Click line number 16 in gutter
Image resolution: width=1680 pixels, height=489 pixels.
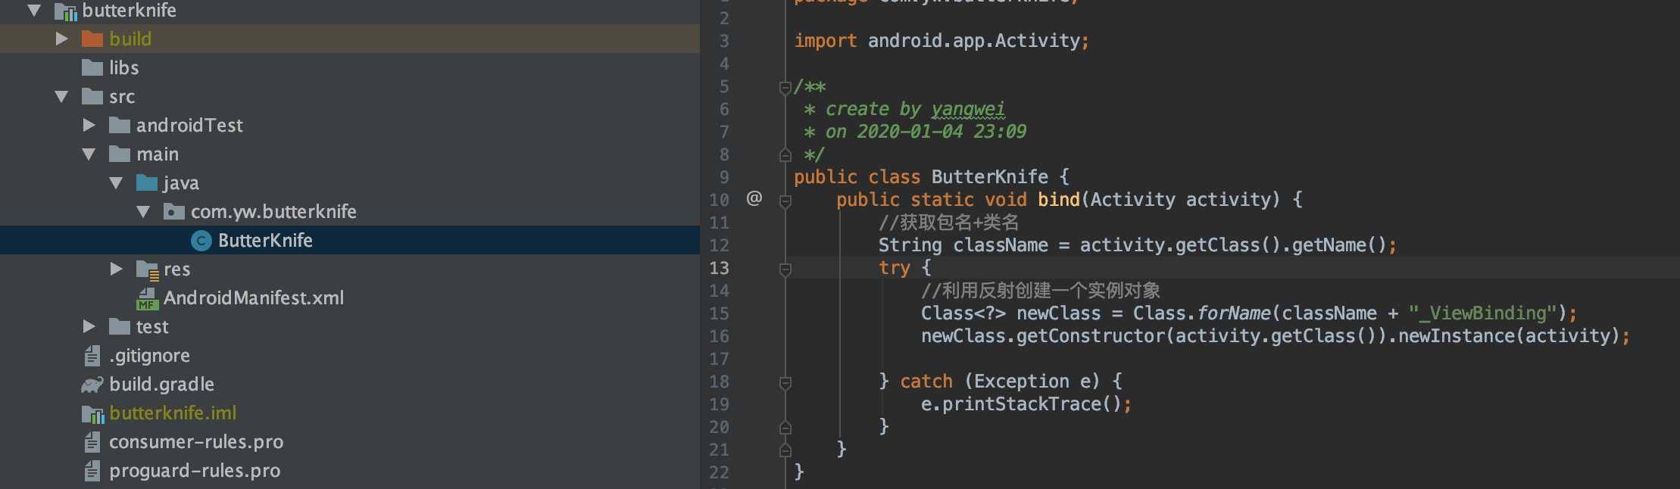pos(719,336)
